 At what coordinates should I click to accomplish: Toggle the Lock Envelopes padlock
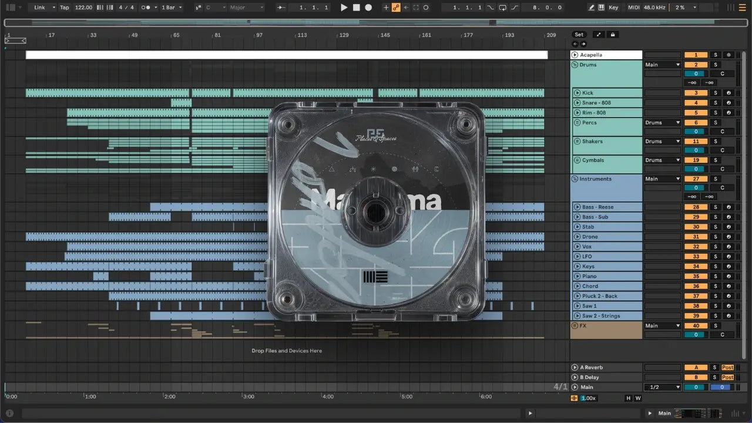[x=613, y=35]
